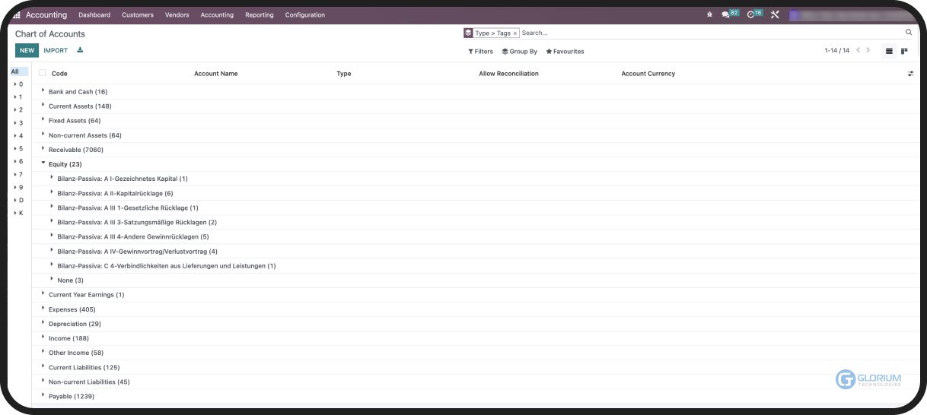This screenshot has height=415, width=927.
Task: Switch to kanban view
Action: [904, 51]
